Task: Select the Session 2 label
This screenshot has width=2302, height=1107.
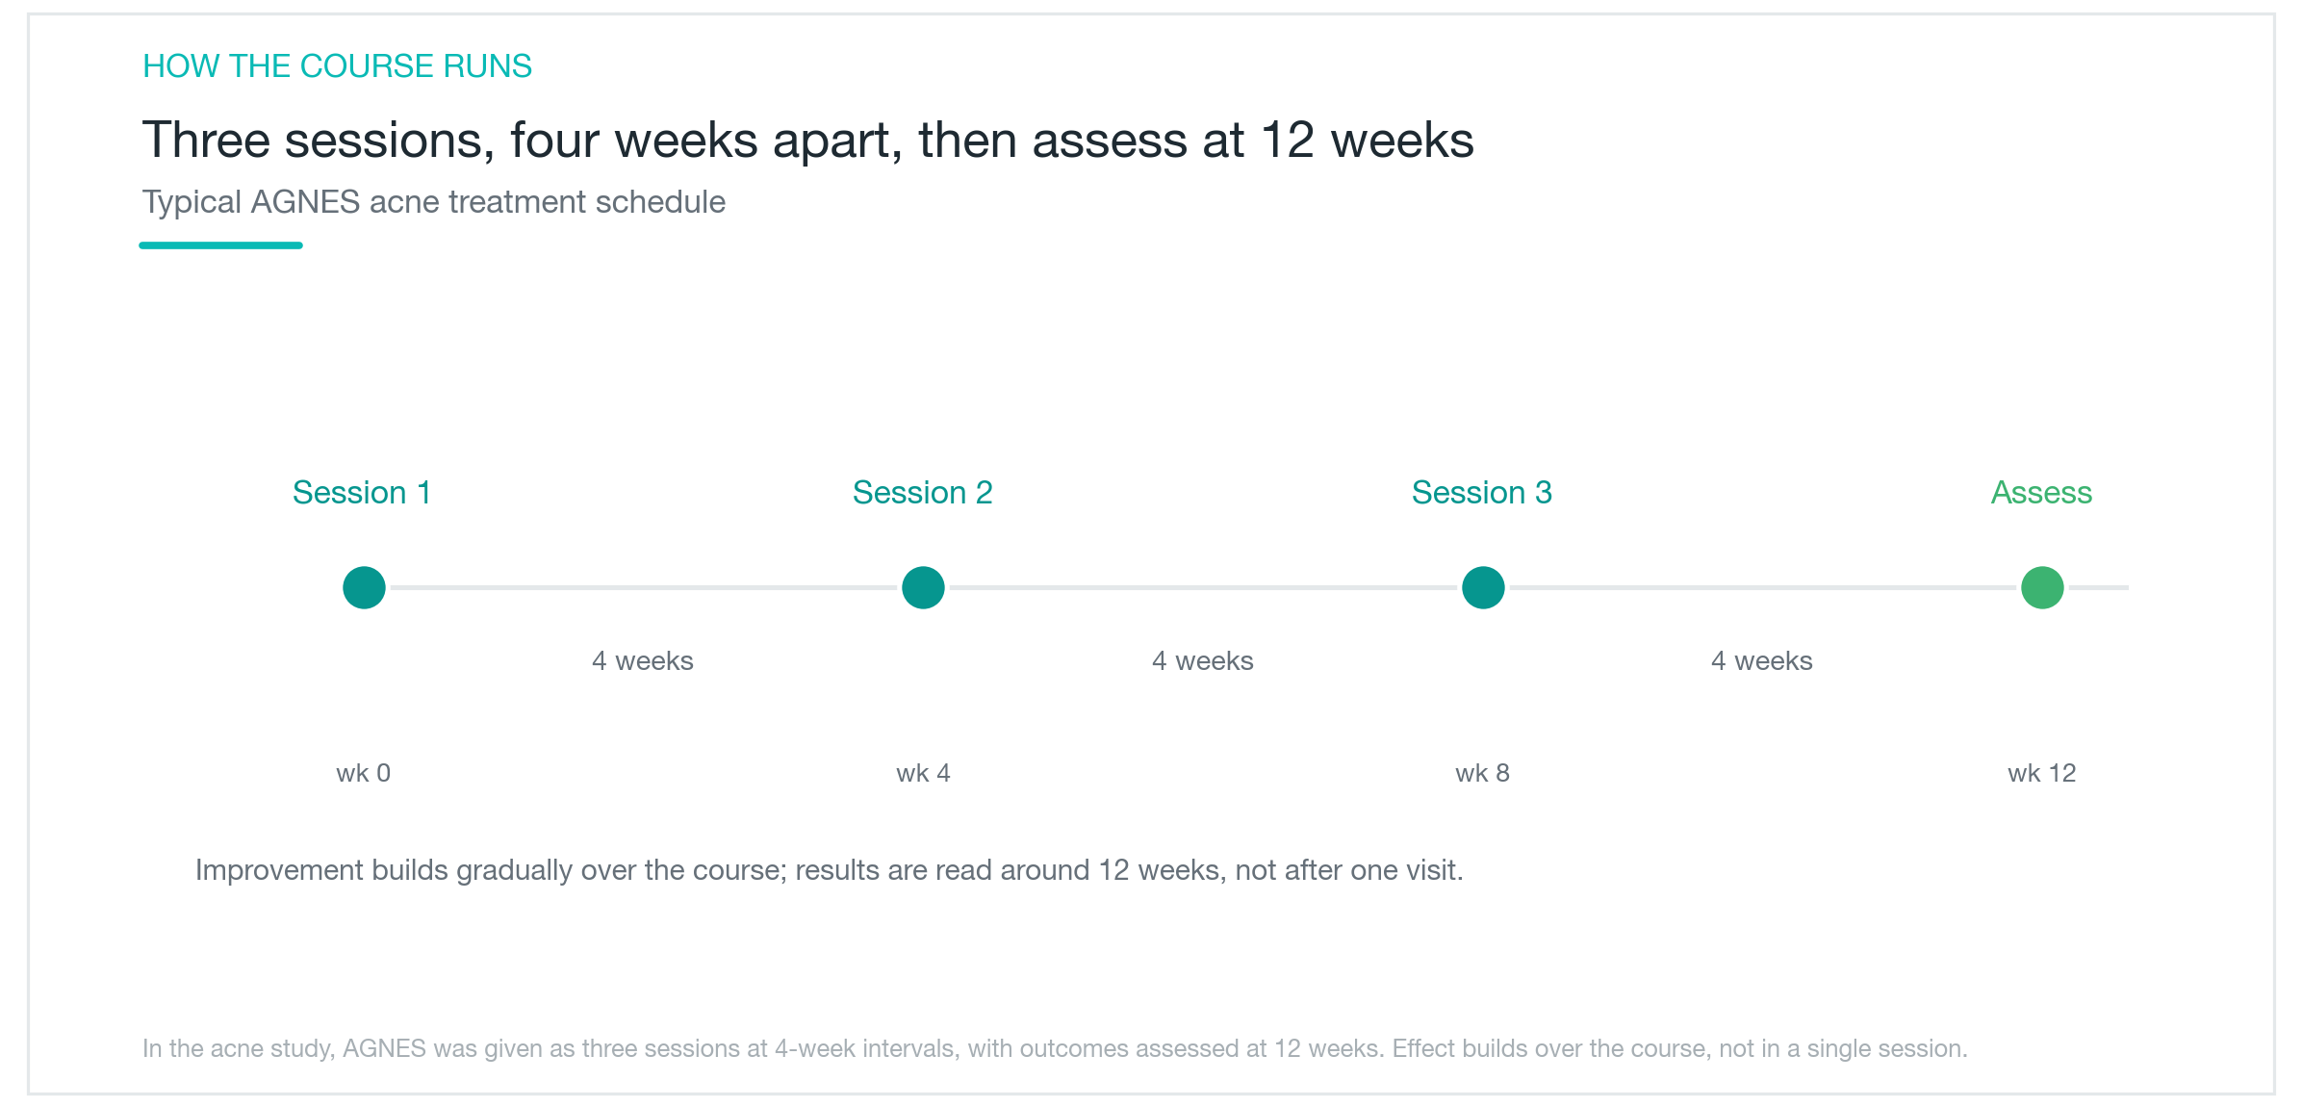Action: [x=922, y=492]
